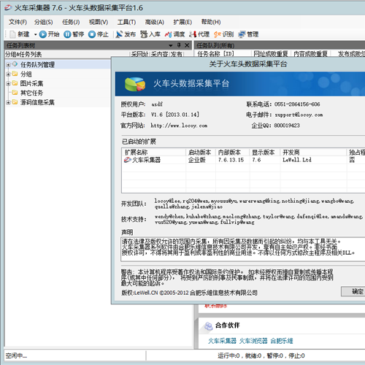
Task: Click the 其它任务 folder icon
Action: point(15,93)
